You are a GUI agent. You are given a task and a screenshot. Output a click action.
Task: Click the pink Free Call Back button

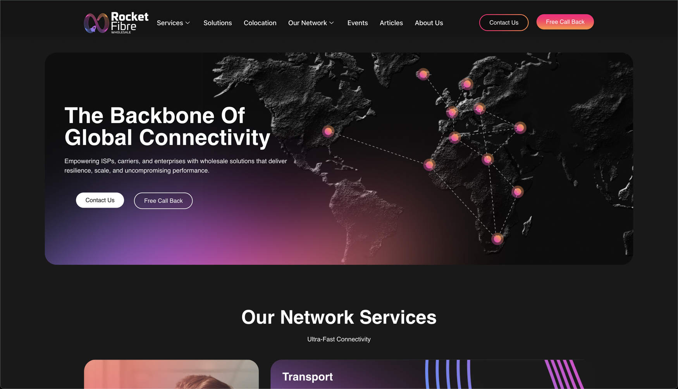tap(565, 22)
